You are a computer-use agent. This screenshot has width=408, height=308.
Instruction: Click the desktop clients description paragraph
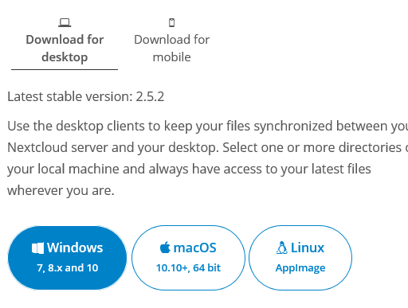(x=208, y=158)
